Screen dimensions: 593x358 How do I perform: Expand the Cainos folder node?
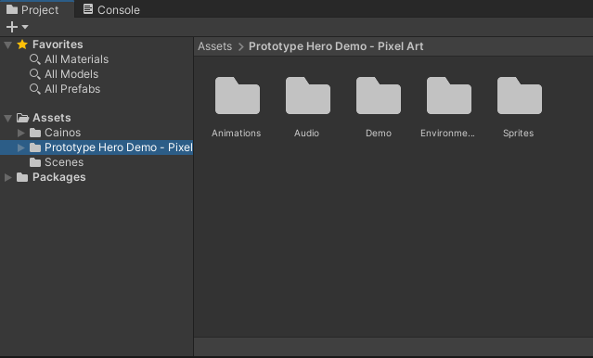(x=21, y=133)
